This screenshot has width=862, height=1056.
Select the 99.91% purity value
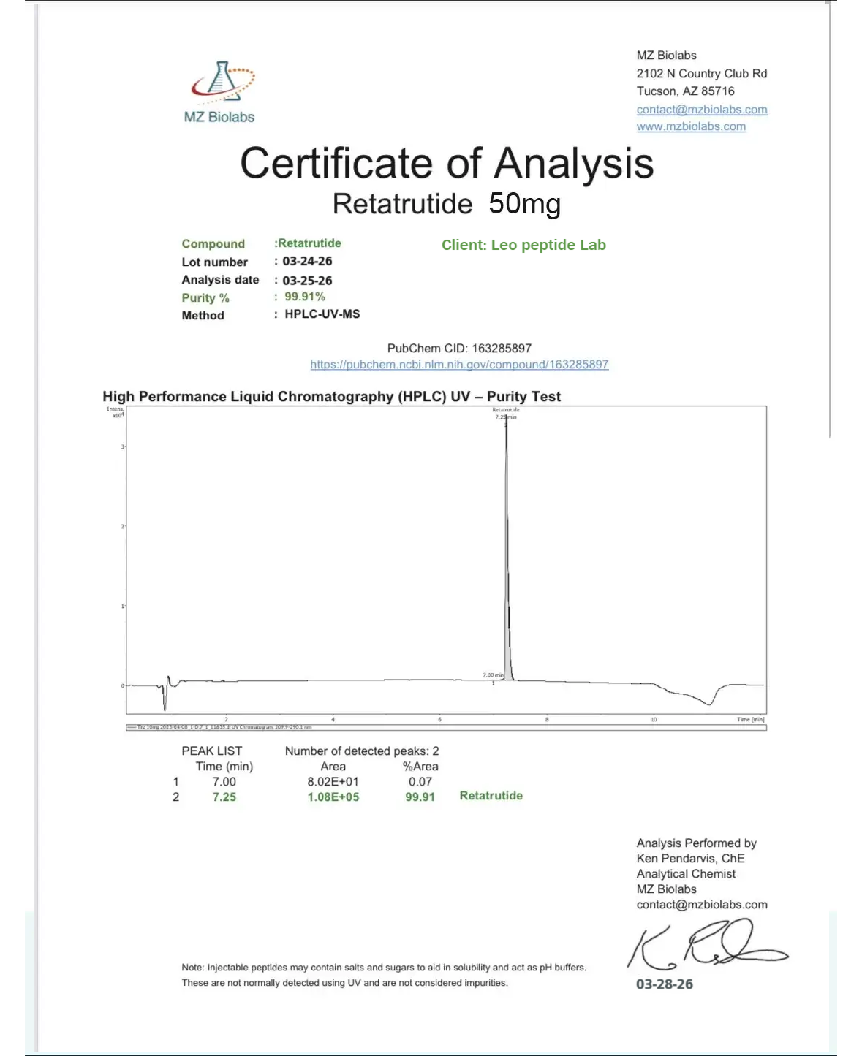pos(305,297)
